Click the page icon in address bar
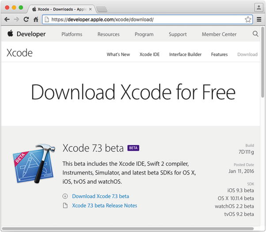Viewport: 266px width, 232px height. coord(47,19)
